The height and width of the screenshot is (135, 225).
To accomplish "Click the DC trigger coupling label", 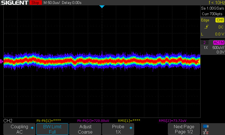I will click(221, 27).
